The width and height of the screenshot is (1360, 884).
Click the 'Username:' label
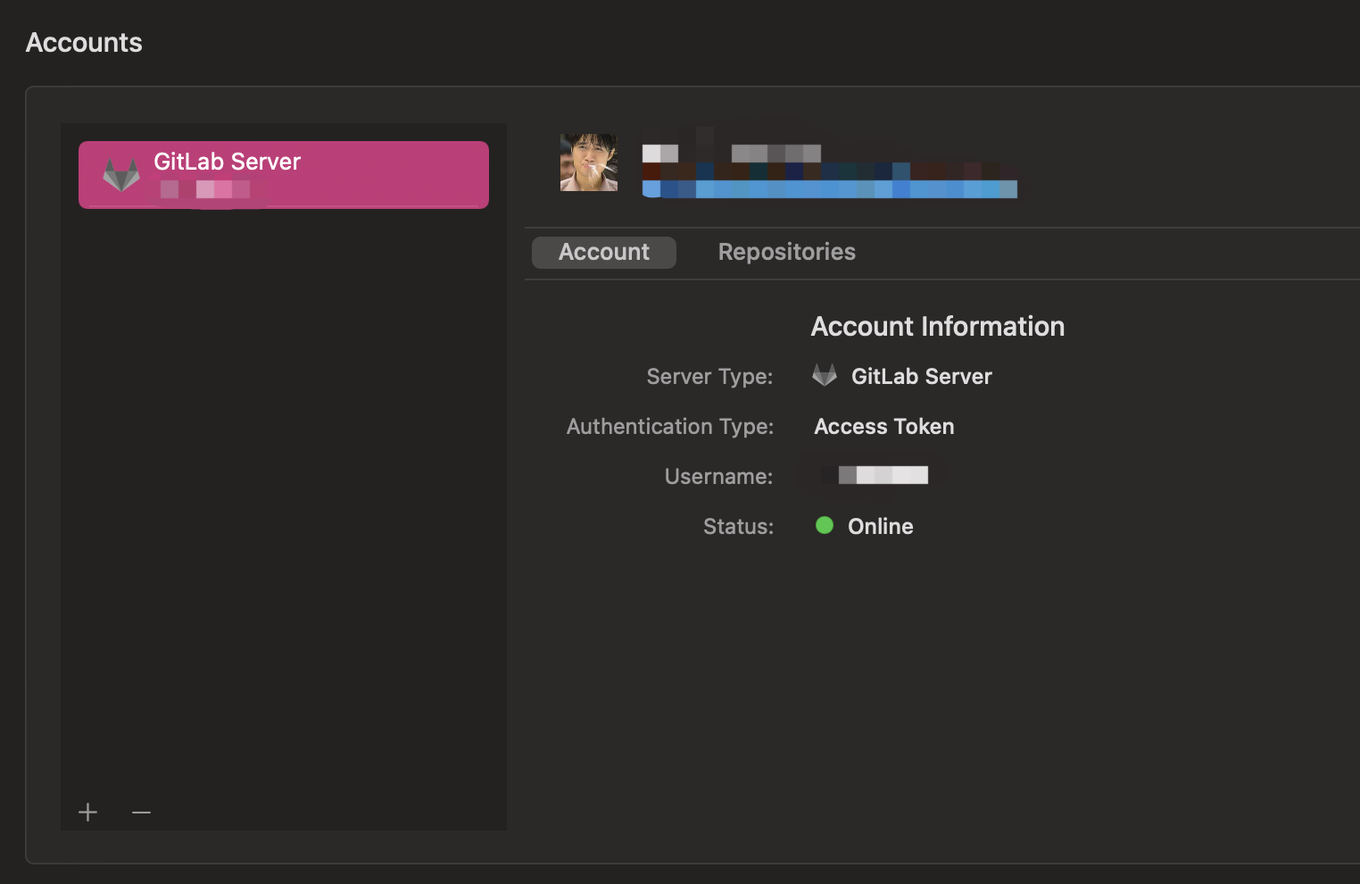pos(718,477)
